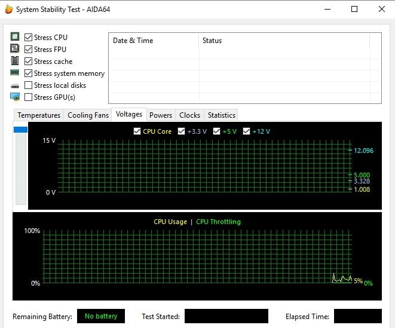This screenshot has height=328, width=395.
Task: Uncheck the Stress CPU checkbox
Action: point(28,37)
